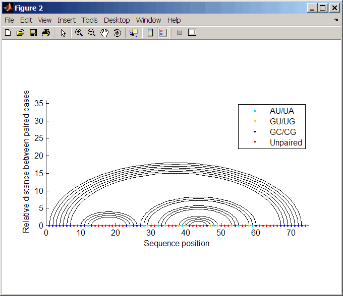343x296 pixels.
Task: Click the GC/CG blue marker in legend
Action: (x=255, y=132)
